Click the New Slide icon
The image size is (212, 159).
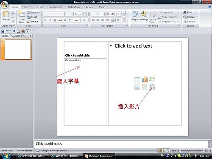[x=22, y=14]
